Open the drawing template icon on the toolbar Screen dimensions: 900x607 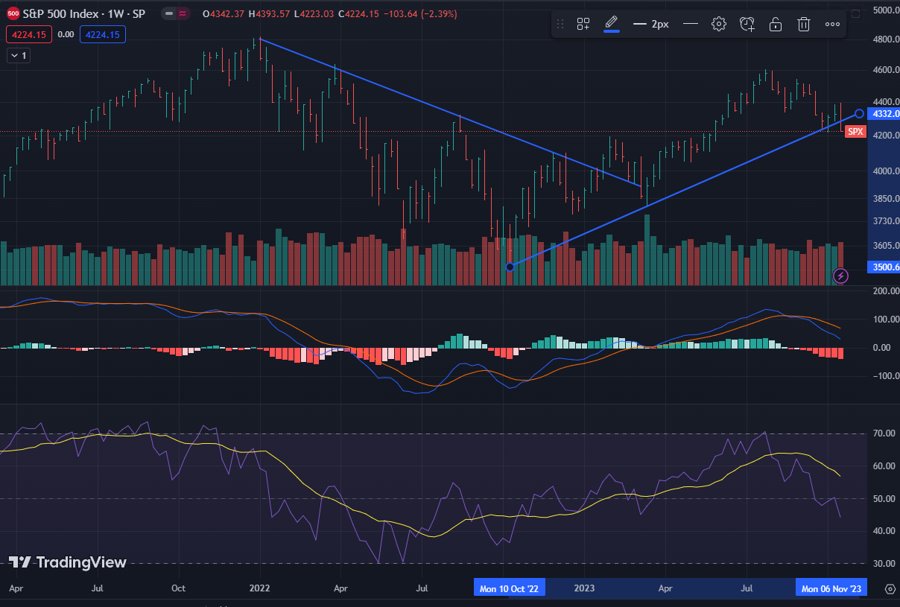[583, 23]
